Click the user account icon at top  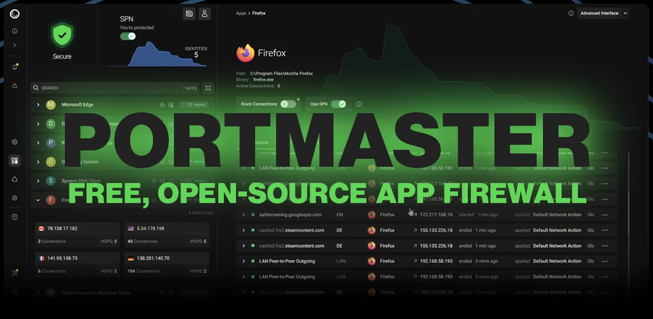coord(204,14)
